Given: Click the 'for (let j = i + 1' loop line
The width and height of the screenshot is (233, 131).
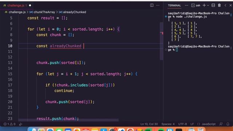Looking at the screenshot, I should click(x=87, y=74).
